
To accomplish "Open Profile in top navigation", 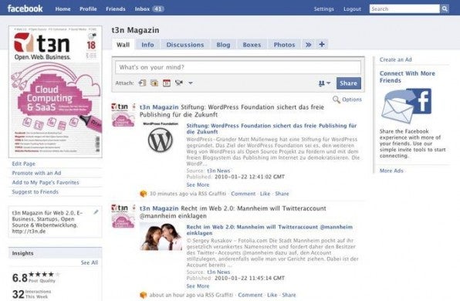I will pos(88,8).
